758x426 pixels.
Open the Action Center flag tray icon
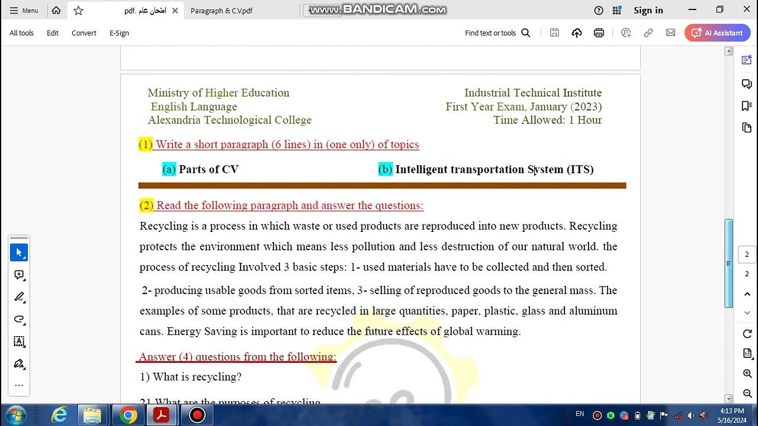[x=664, y=415]
